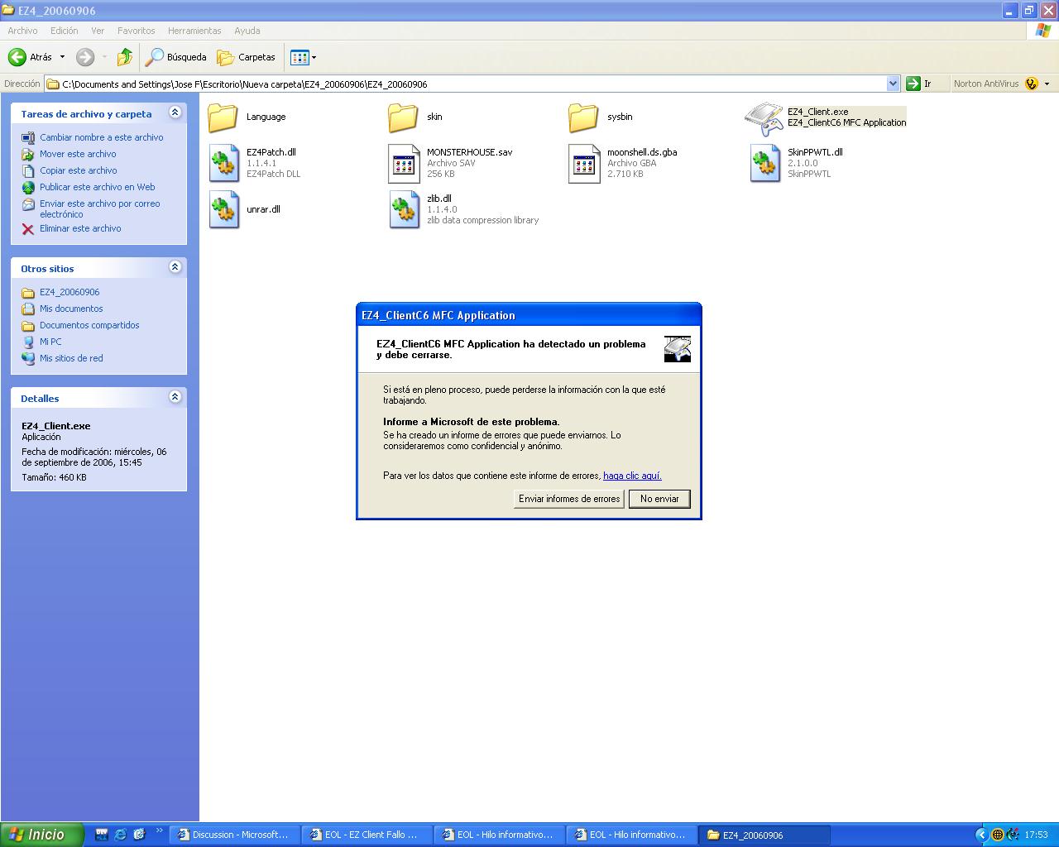Expand hidden system tray icons
Image resolution: width=1059 pixels, height=847 pixels.
pyautogui.click(x=982, y=835)
